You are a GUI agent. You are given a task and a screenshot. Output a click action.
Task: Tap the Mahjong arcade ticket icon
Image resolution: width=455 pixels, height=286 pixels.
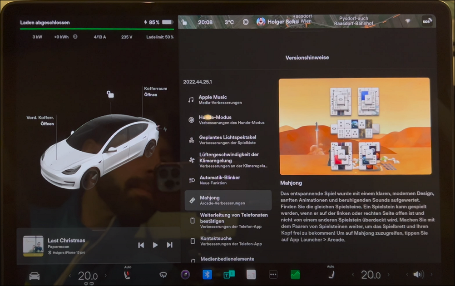[x=192, y=200]
